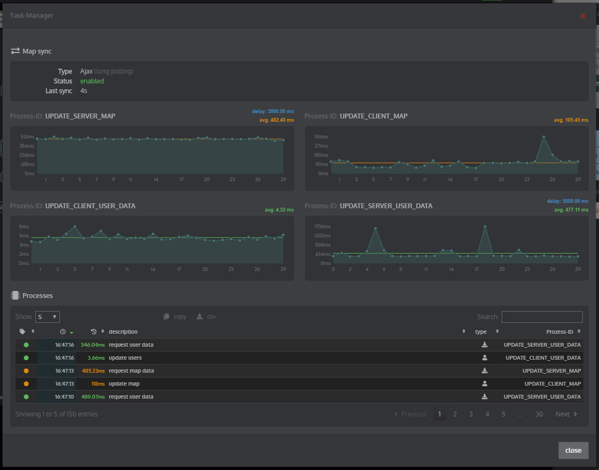Jump to page 30 of processes
Viewport: 599px width, 470px height.
(539, 414)
